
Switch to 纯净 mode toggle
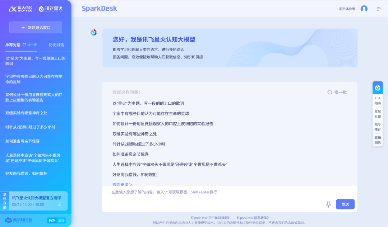point(52,220)
